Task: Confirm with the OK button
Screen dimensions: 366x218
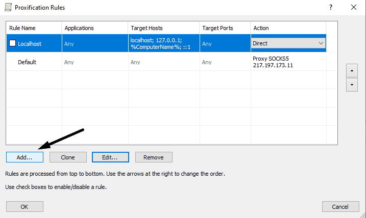Action: (25, 207)
